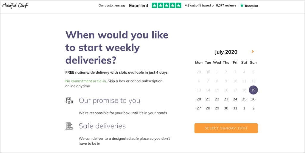Screen dimensions: 305x153
Task: Pick Thursday 30 on the calendar
Action: (226, 108)
